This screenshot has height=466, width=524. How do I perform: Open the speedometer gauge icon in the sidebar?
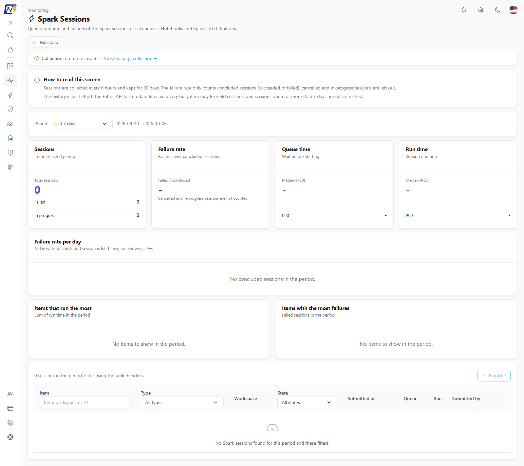[10, 124]
